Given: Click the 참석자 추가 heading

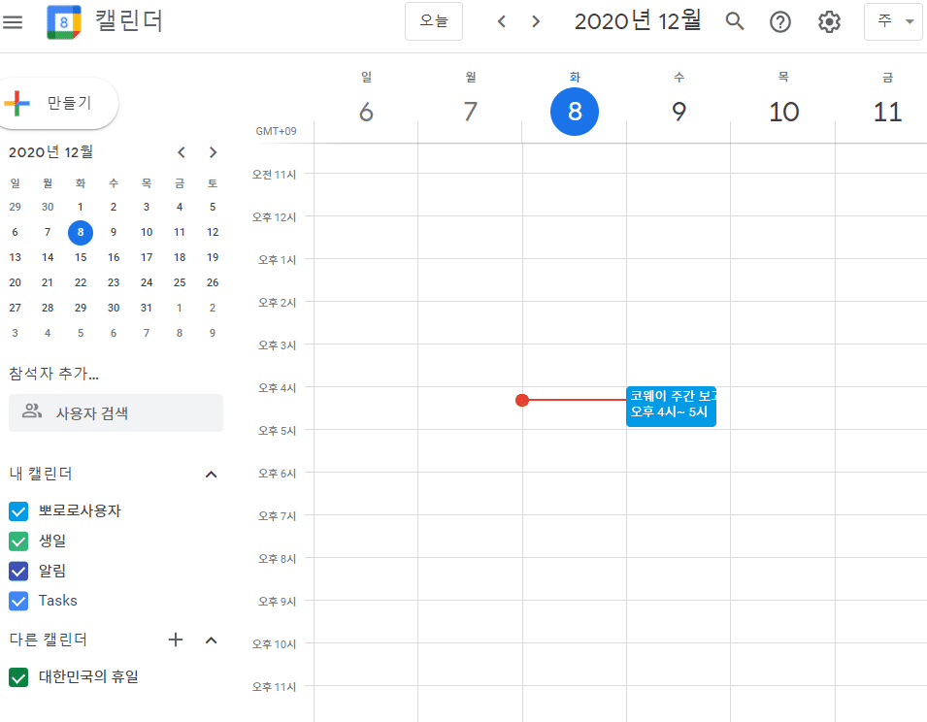Looking at the screenshot, I should point(53,374).
